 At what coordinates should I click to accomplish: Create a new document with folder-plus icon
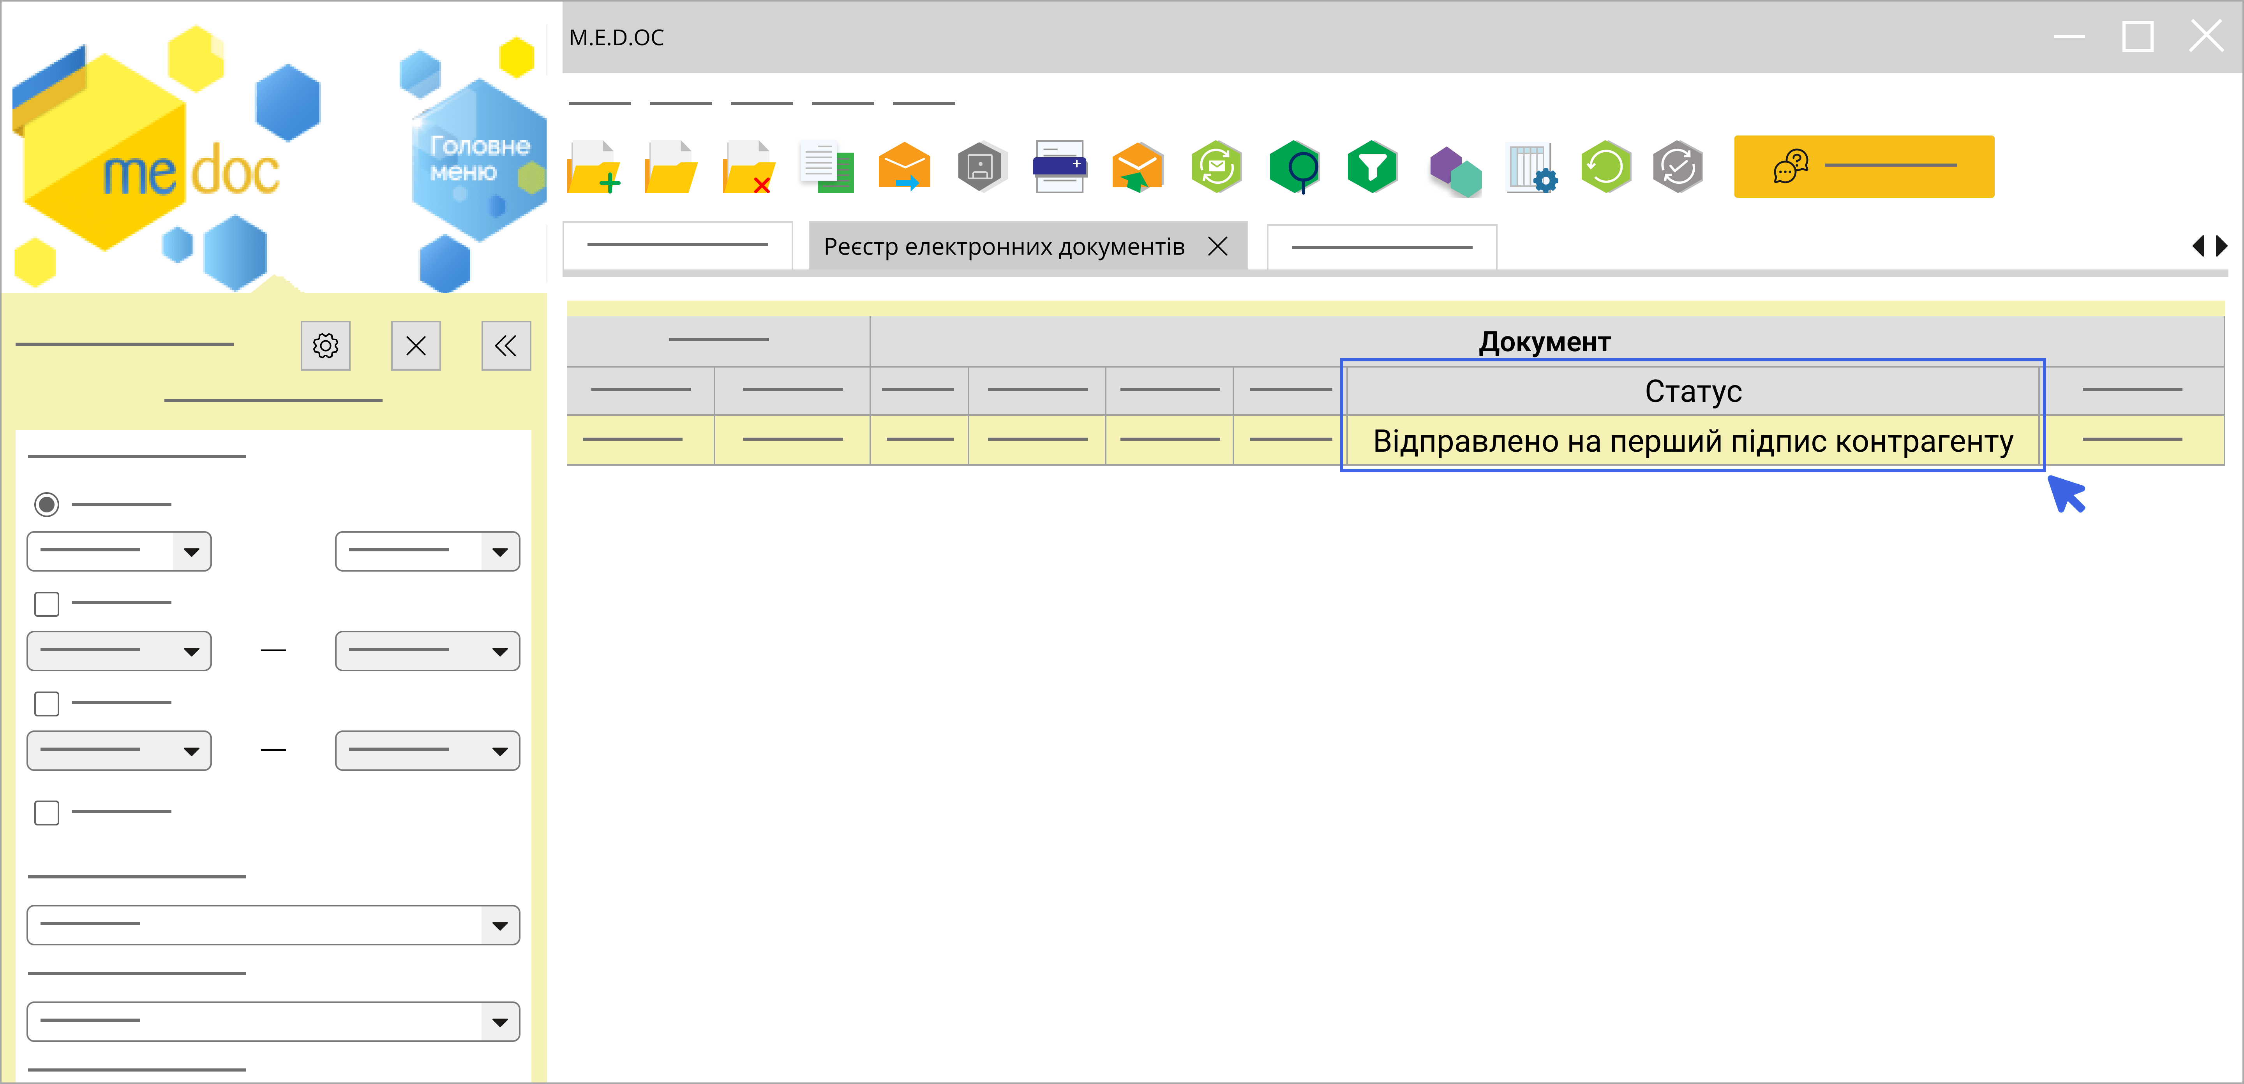coord(593,166)
